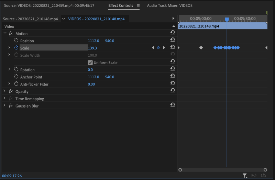Toggle the Motion effect fx switch
275x180 pixels.
[x=11, y=33]
